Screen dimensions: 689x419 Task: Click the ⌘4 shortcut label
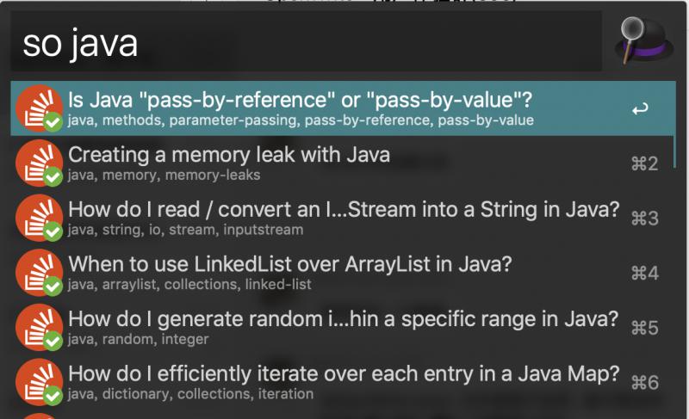[x=644, y=274]
